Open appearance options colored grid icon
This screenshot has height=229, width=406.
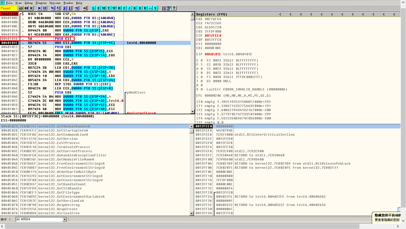click(169, 8)
